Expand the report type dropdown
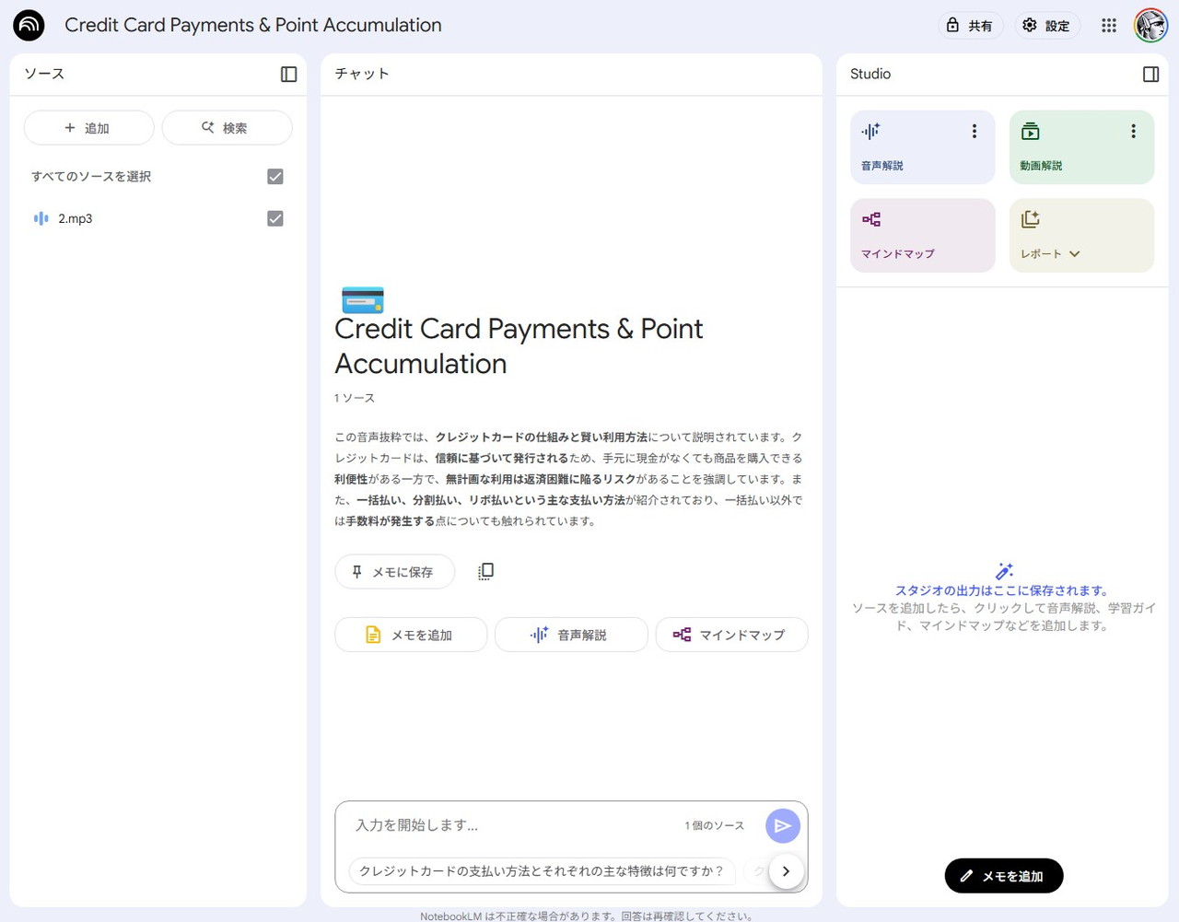This screenshot has height=922, width=1179. [1074, 254]
